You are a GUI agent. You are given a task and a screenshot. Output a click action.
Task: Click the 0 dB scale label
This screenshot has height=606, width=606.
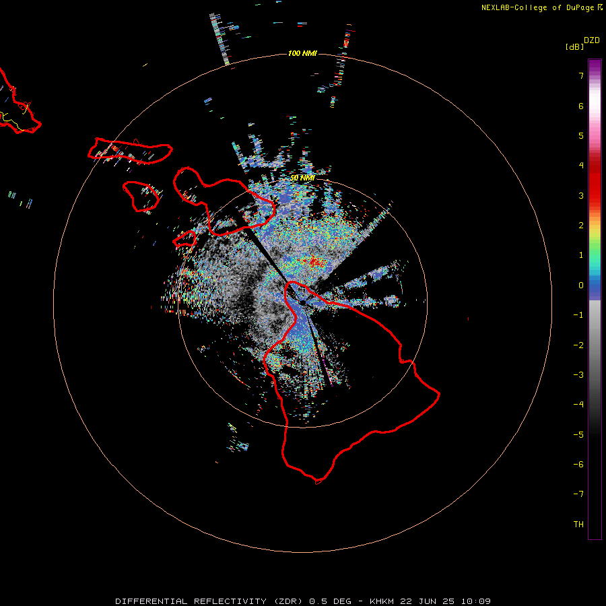[581, 285]
